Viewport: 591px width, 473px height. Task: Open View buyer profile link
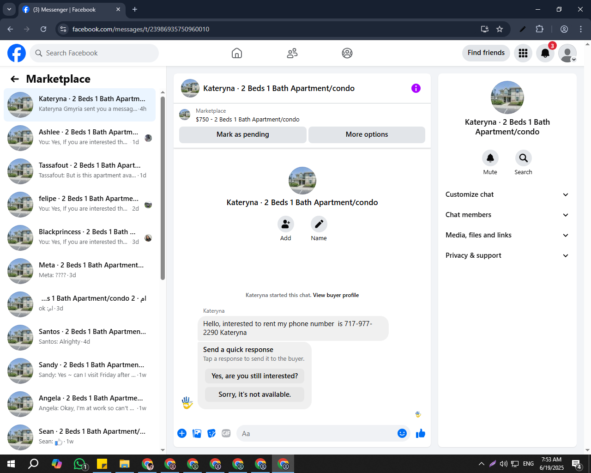[x=336, y=295]
